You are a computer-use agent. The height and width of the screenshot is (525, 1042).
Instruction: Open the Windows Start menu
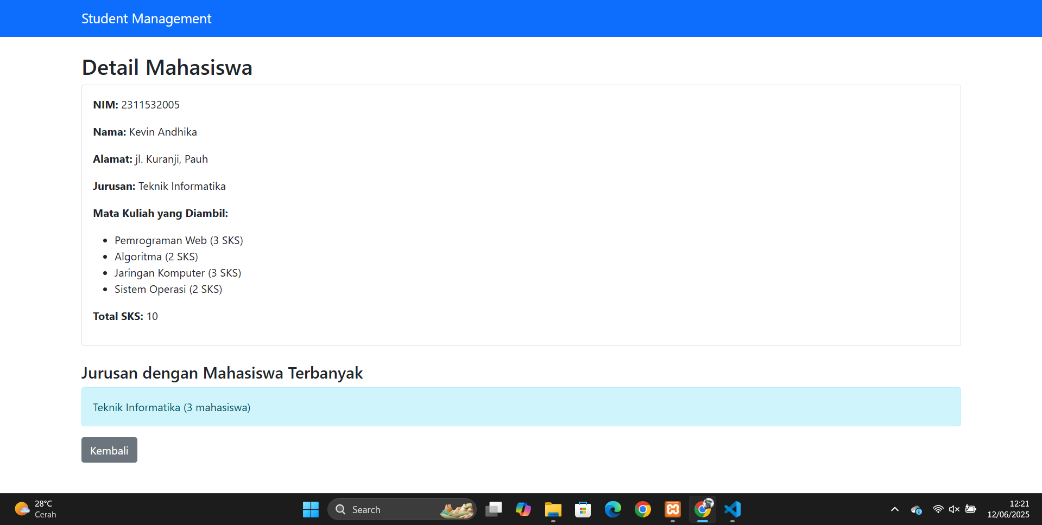[x=311, y=509]
